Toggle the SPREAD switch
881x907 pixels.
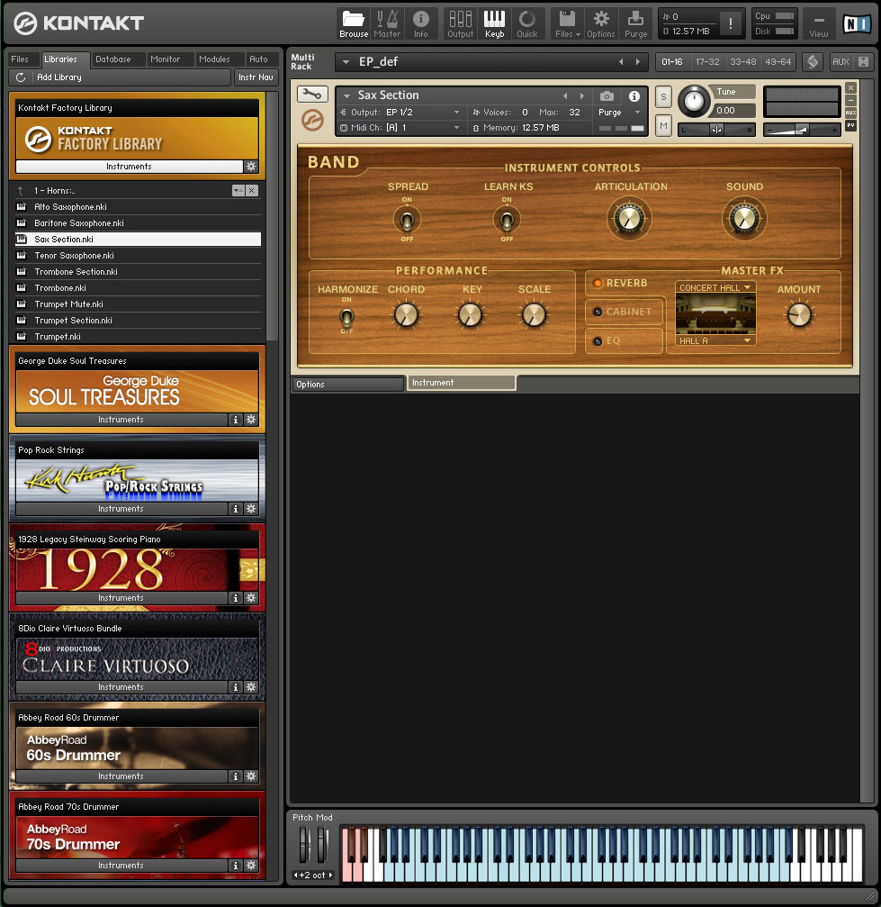point(407,220)
